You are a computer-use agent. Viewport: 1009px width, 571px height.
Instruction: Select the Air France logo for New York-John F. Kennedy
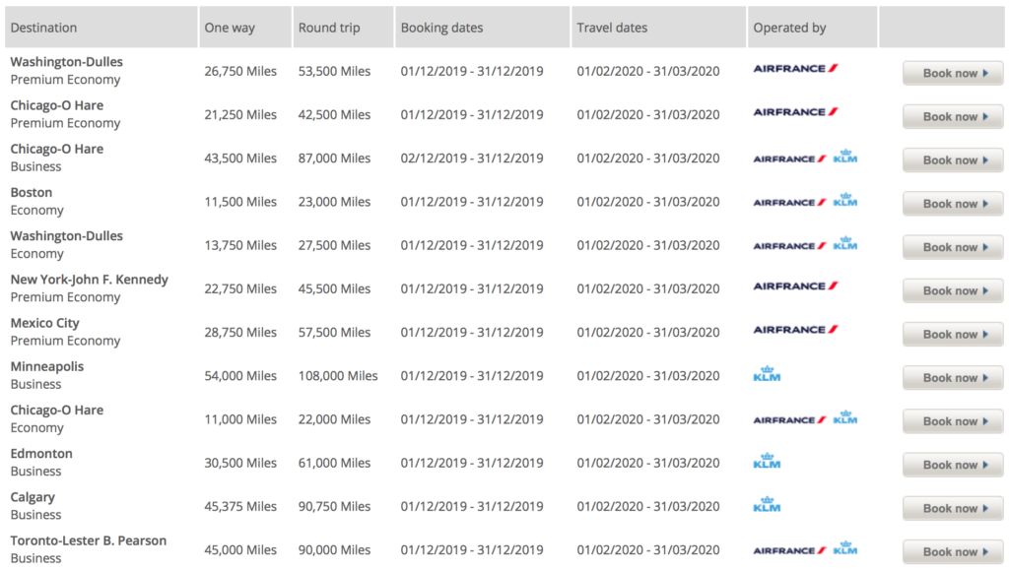[794, 285]
